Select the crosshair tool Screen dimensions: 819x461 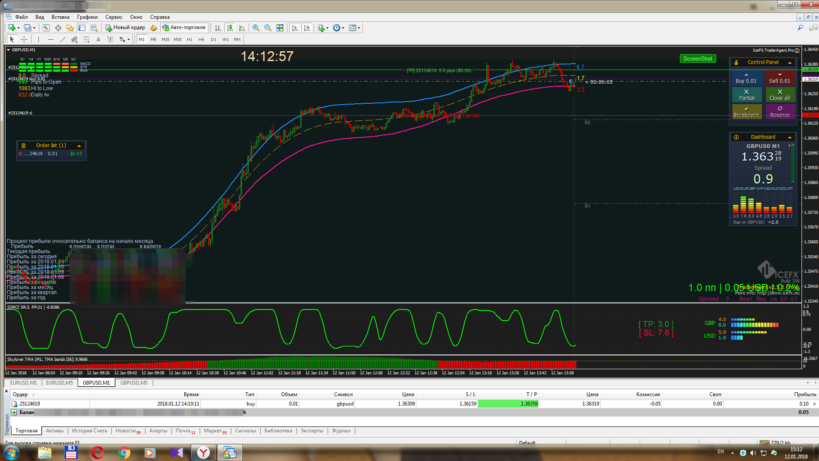click(24, 39)
